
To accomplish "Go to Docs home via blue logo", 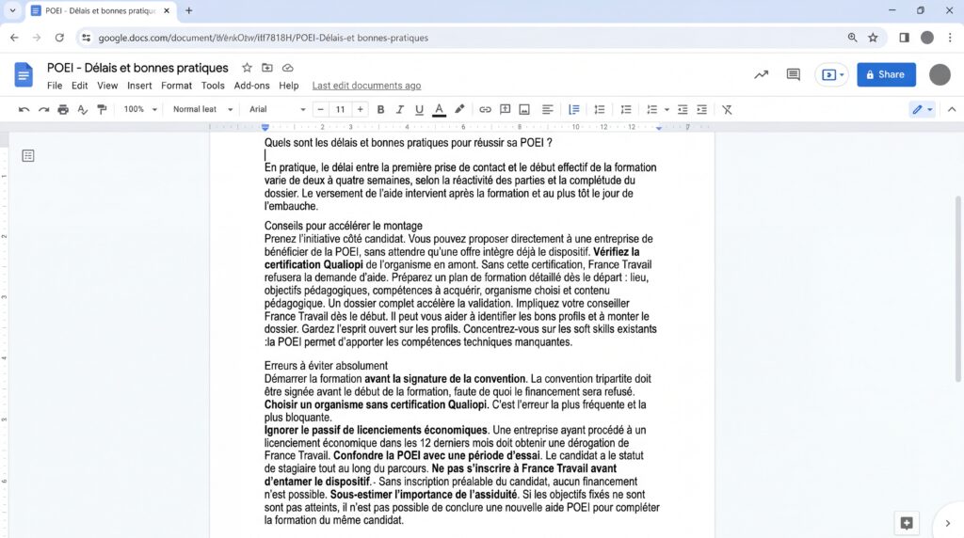I will tap(24, 75).
